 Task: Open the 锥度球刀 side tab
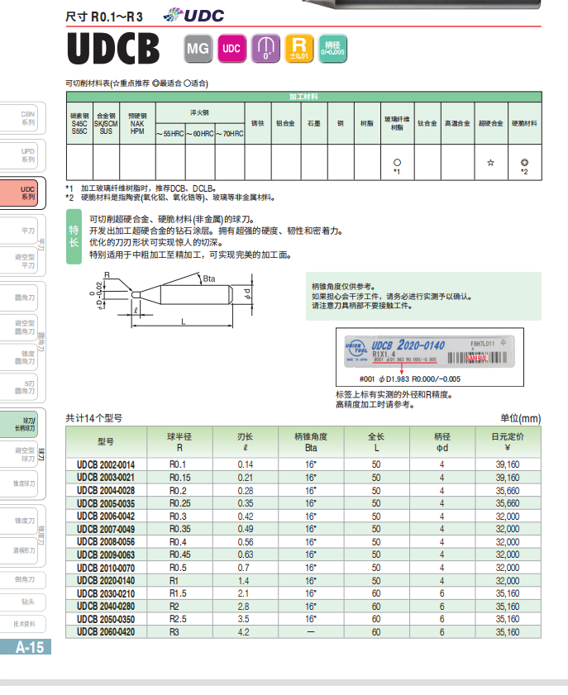19,483
